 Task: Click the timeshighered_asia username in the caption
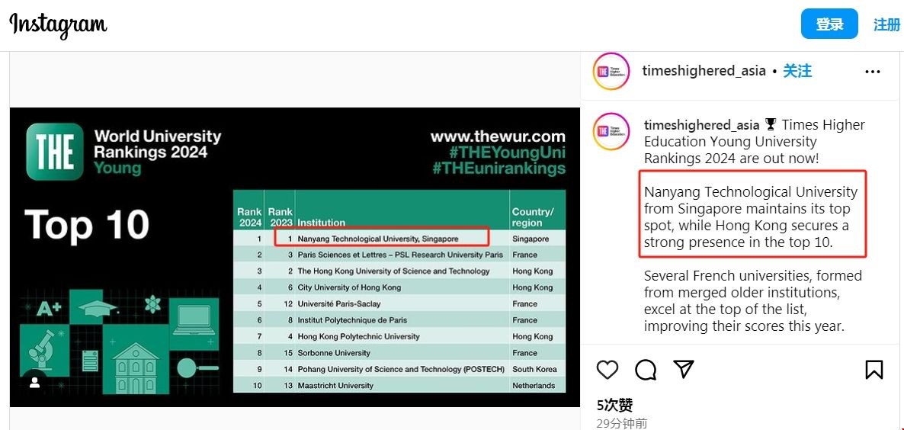(701, 125)
